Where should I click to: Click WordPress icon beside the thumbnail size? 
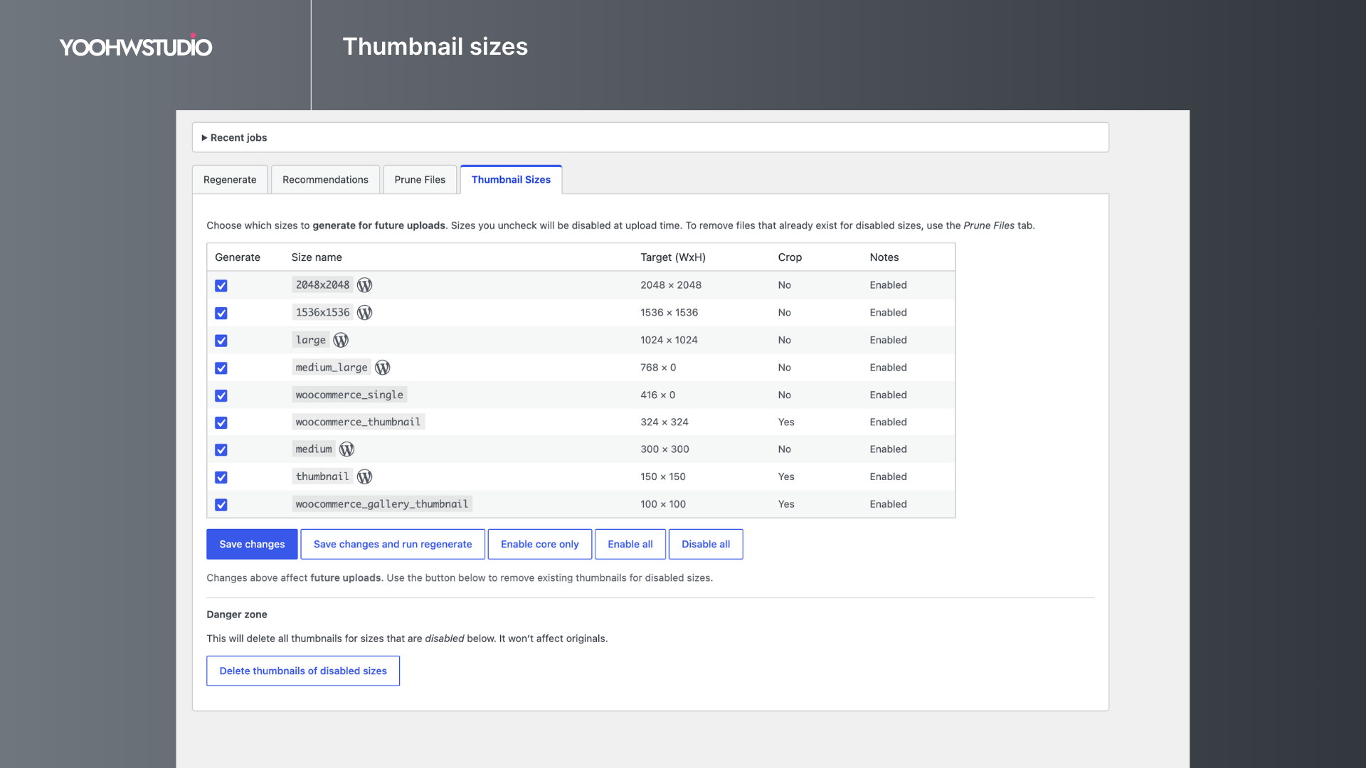pos(364,476)
